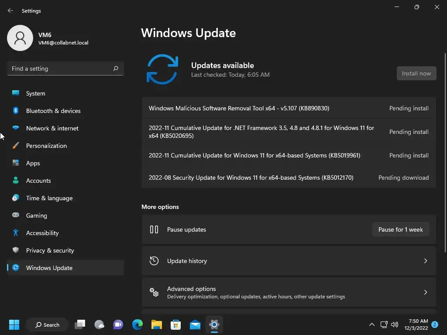
Task: Click the back arrow in Settings header
Action: pyautogui.click(x=10, y=10)
